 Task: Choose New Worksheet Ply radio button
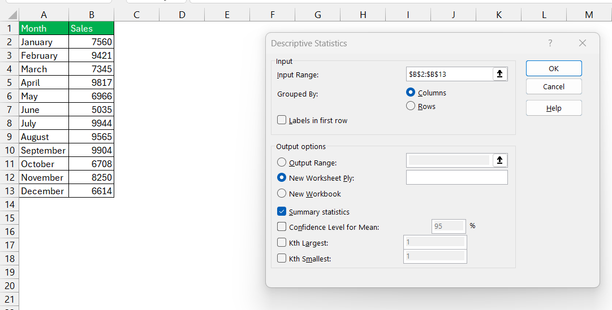point(282,178)
